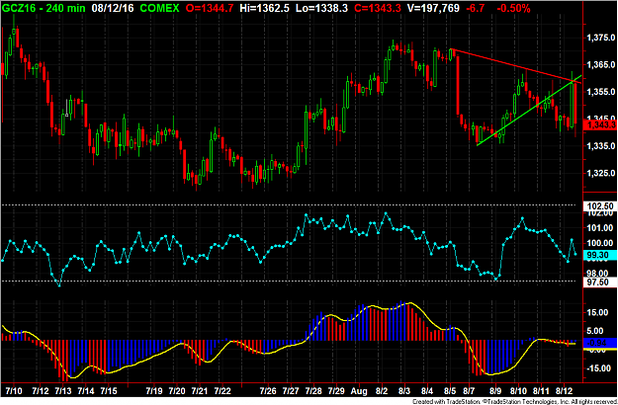
Task: Click the Created with TradeStation credit text
Action: pyautogui.click(x=513, y=402)
